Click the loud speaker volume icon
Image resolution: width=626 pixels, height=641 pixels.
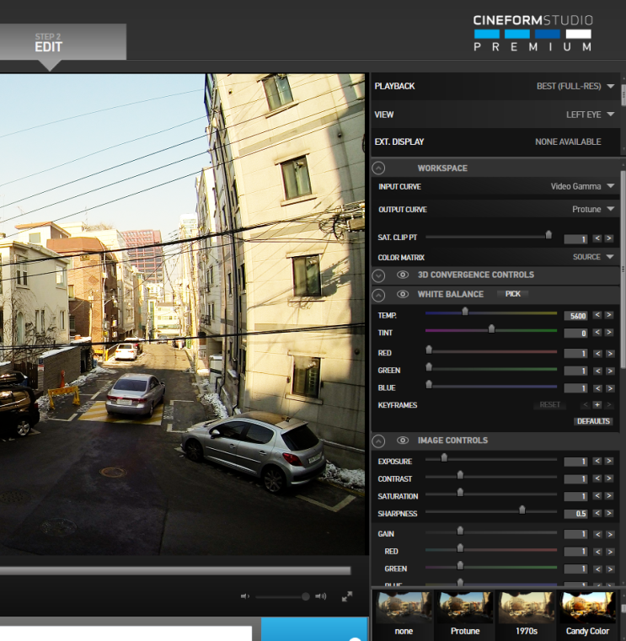(320, 596)
